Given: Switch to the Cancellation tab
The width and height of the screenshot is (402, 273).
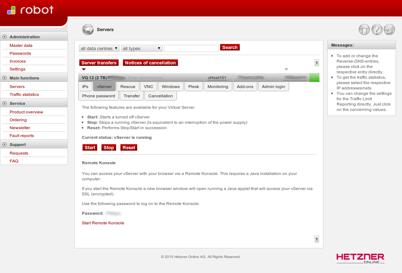Looking at the screenshot, I should pyautogui.click(x=160, y=96).
